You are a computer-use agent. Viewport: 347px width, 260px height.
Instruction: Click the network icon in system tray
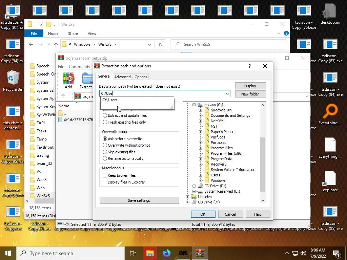click(x=295, y=253)
